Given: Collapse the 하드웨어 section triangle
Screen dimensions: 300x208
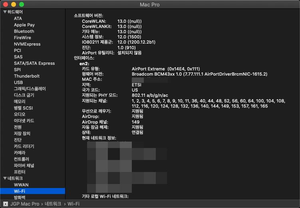Looking at the screenshot, I should [5, 12].
